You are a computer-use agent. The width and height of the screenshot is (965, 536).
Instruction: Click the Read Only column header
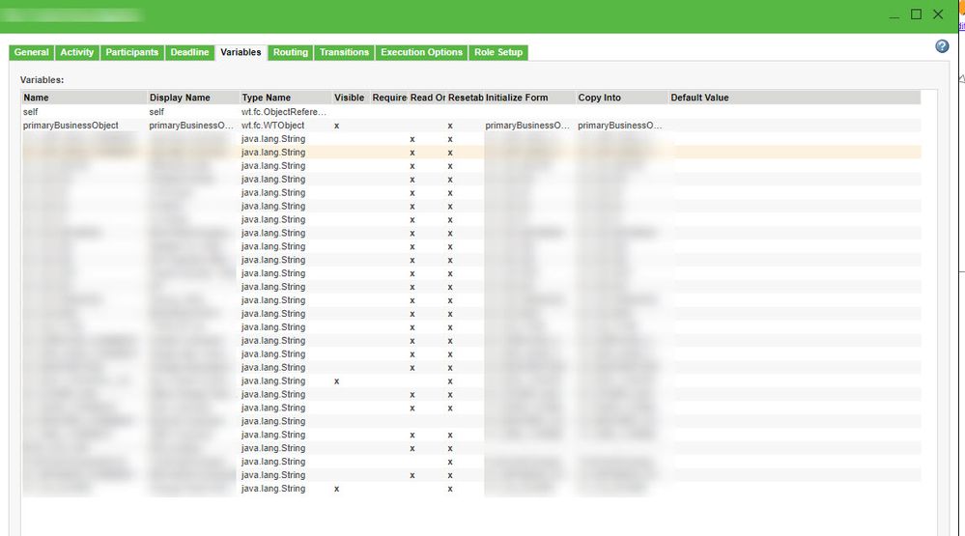click(x=428, y=98)
